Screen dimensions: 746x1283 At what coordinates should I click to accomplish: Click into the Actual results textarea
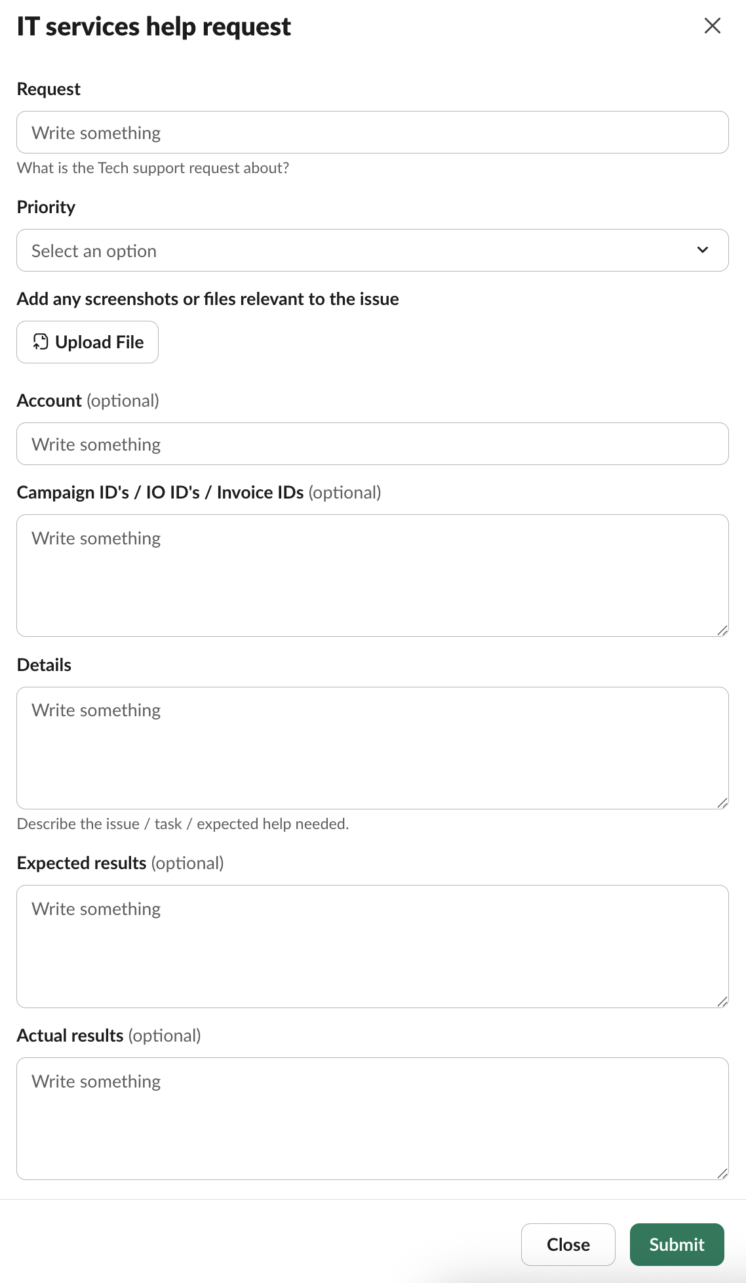click(372, 1118)
